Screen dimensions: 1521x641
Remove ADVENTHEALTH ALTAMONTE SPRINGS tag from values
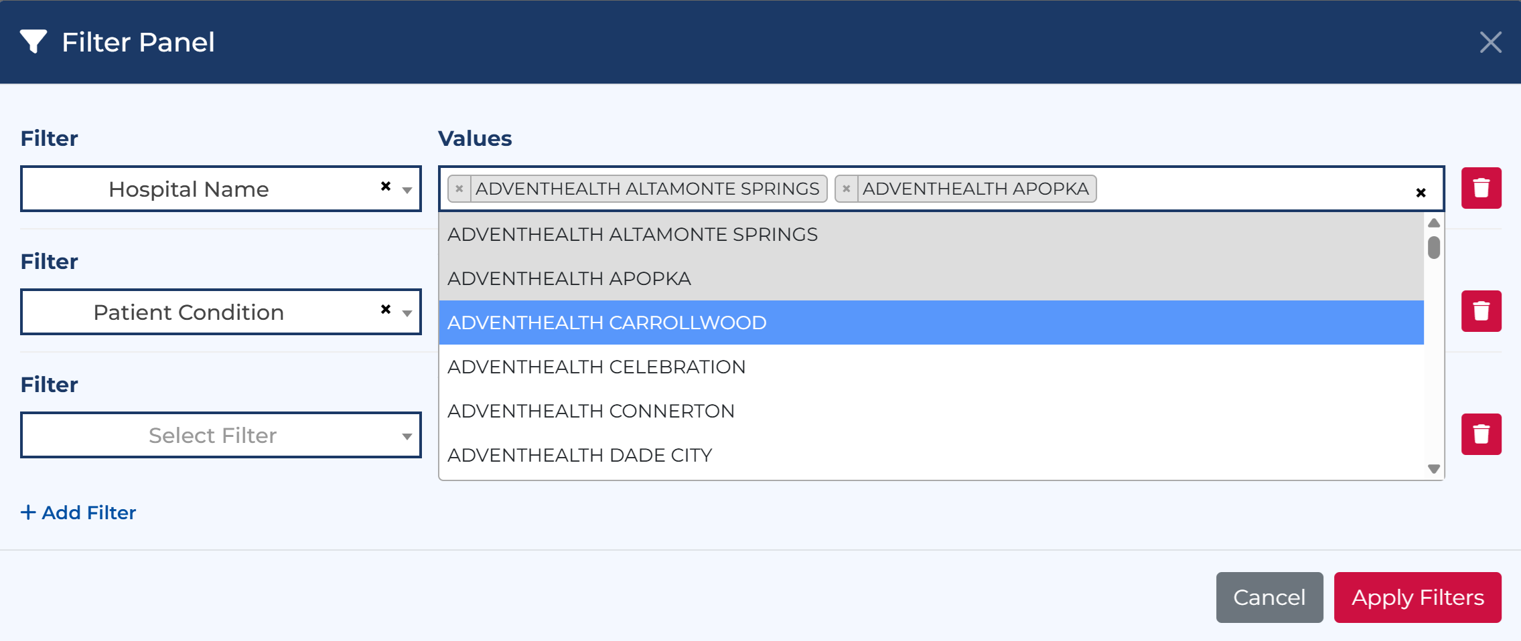click(459, 189)
